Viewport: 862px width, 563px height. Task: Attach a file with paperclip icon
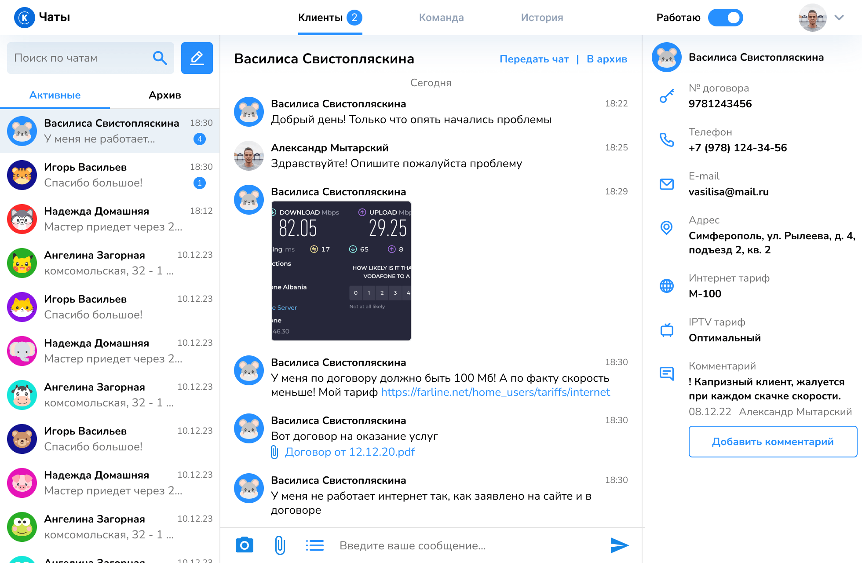(280, 545)
